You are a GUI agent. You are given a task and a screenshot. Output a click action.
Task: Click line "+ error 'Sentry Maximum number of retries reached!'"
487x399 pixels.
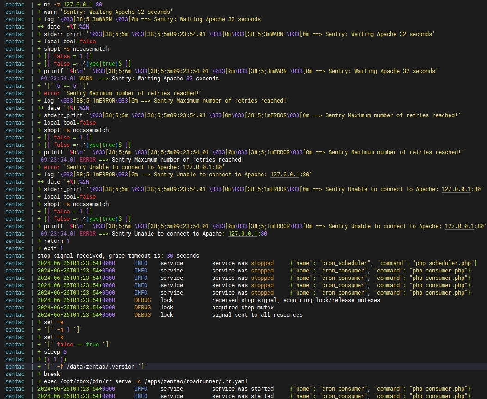click(120, 93)
